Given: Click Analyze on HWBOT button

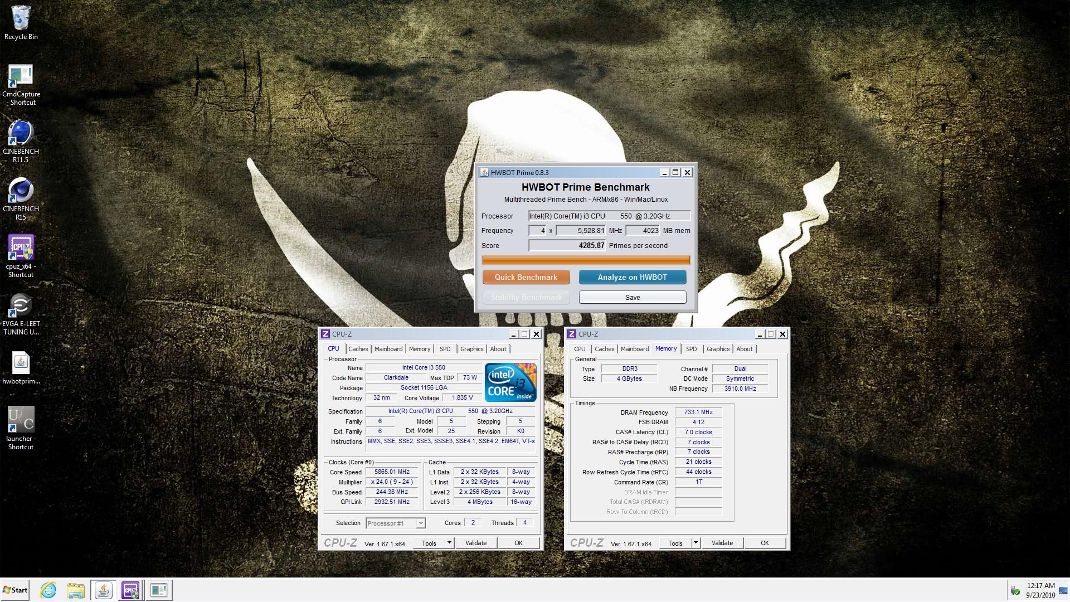Looking at the screenshot, I should 633,277.
